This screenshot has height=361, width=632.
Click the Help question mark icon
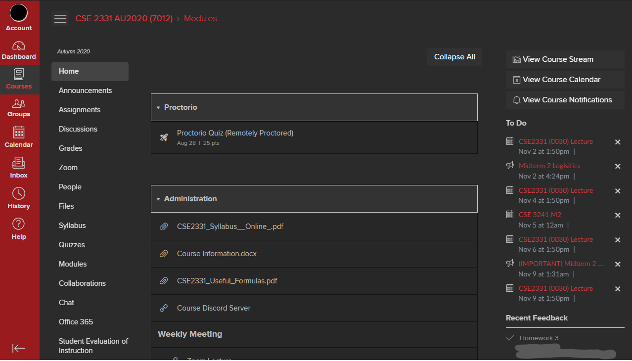click(x=19, y=224)
